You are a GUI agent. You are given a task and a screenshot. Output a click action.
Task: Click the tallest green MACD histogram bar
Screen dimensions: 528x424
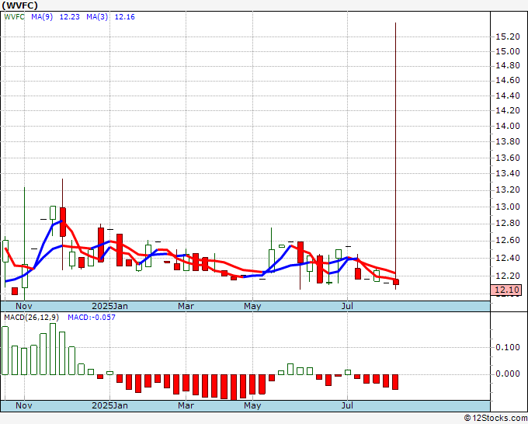[x=53, y=349]
